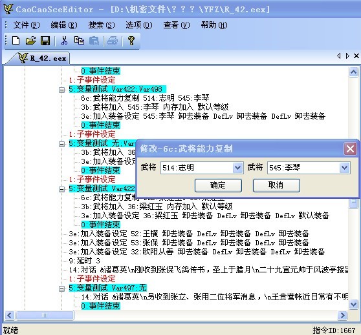Click the horizontal scrollbar right arrow

342,315
